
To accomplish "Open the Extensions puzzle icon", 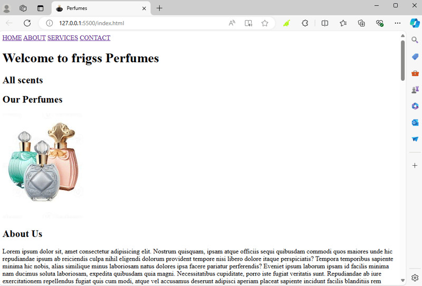I will pos(305,23).
